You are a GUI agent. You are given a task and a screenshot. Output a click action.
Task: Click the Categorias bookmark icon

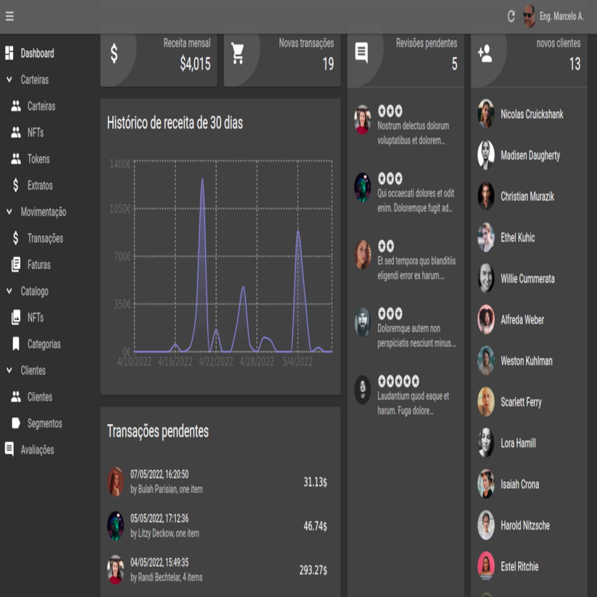[x=16, y=344]
